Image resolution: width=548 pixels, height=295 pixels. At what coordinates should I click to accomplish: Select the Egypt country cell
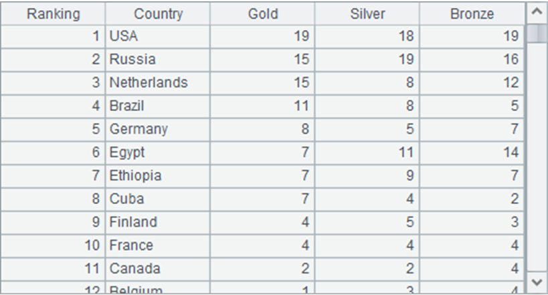coord(158,153)
